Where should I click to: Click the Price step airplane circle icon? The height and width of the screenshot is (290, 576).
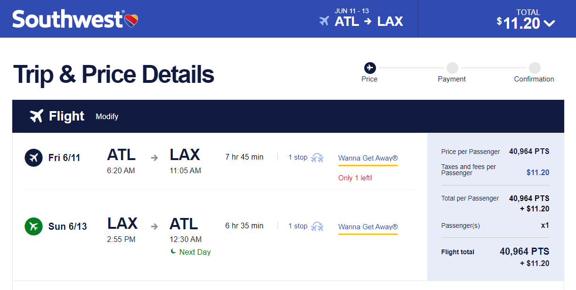pyautogui.click(x=369, y=68)
